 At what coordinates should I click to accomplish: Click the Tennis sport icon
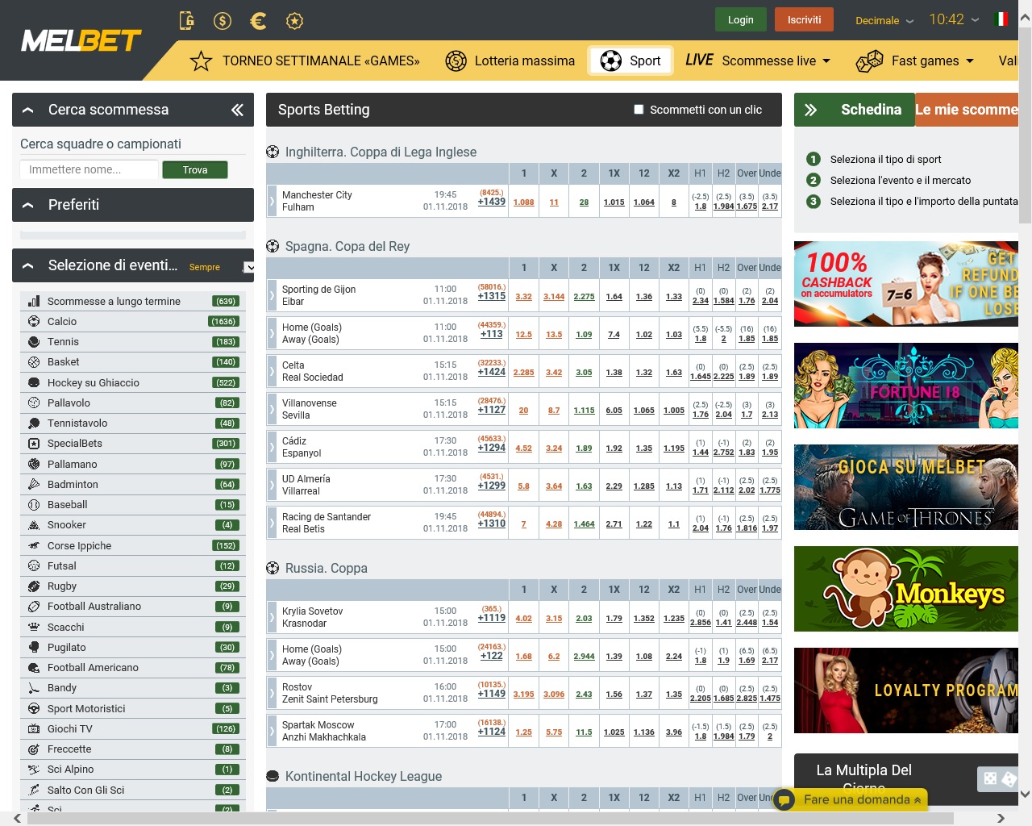pos(34,342)
